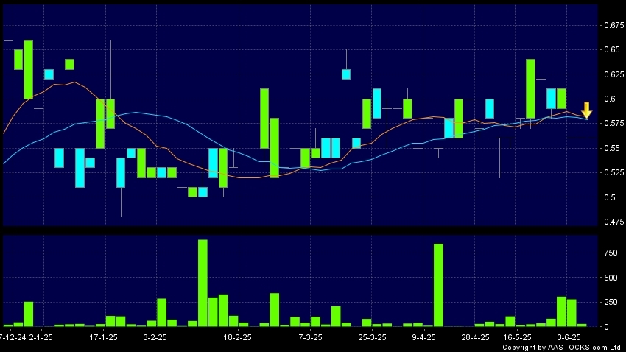Image resolution: width=626 pixels, height=352 pixels.
Task: Click the 3-6-25 date label
Action: [569, 337]
